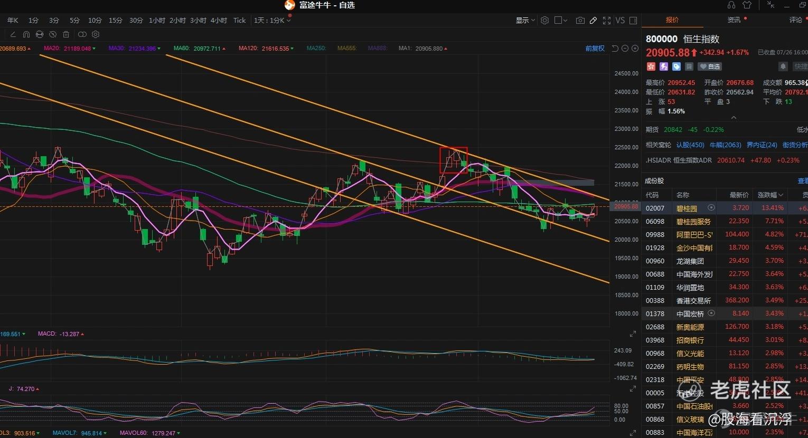Open the MACD value dropdown arrow
The width and height of the screenshot is (808, 438).
click(x=82, y=334)
